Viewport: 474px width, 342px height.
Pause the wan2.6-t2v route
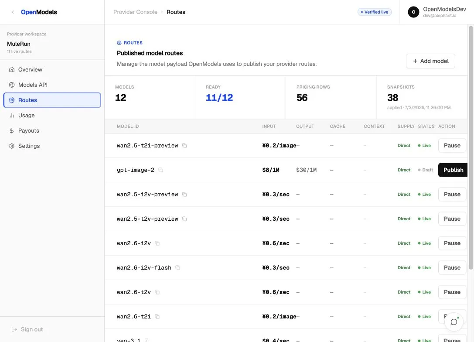[452, 292]
